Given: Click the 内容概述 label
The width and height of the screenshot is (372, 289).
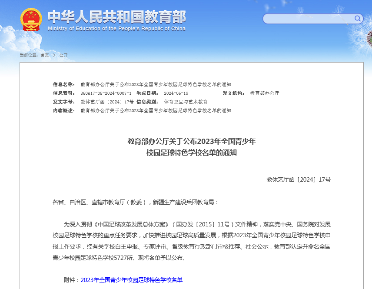Looking at the screenshot, I should pos(64,110).
